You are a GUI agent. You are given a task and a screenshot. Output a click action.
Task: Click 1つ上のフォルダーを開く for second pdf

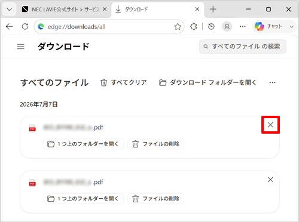[83, 199]
